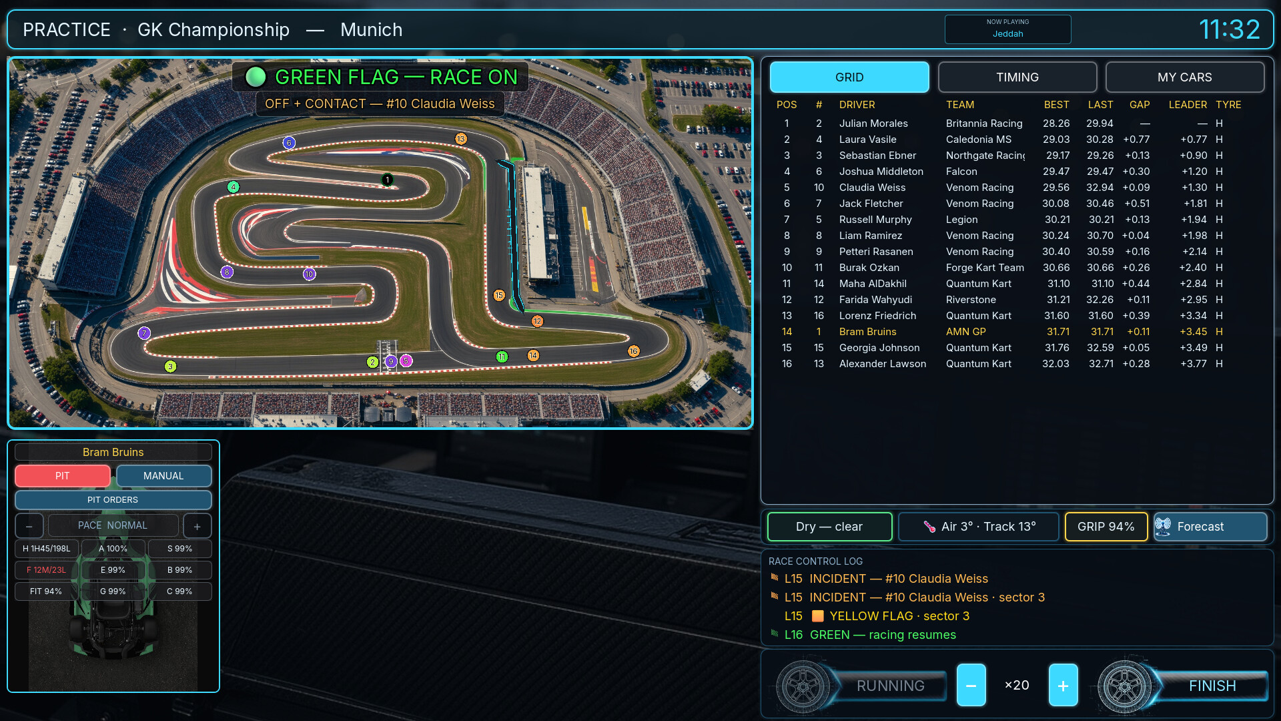Screen dimensions: 1281x721
Task: Open the TIMING tab
Action: [x=1017, y=77]
